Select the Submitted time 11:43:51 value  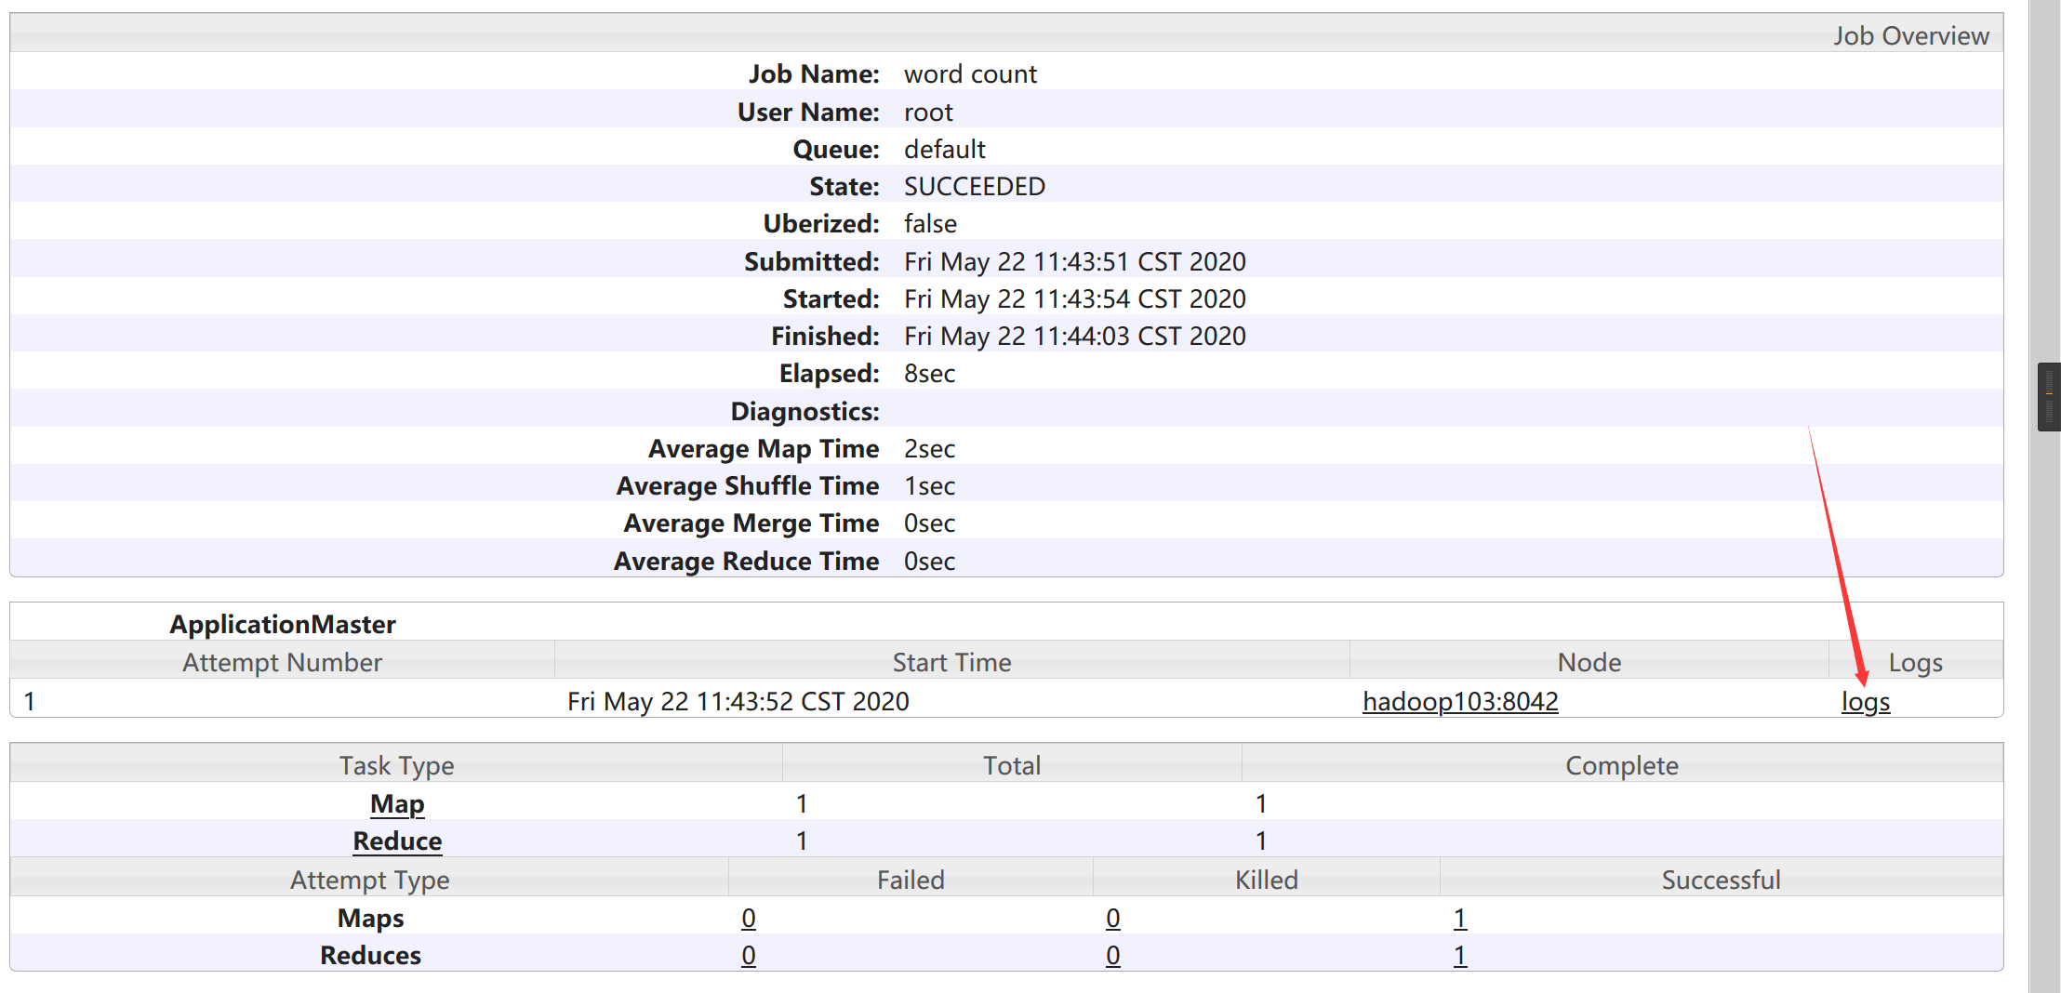(x=1075, y=261)
